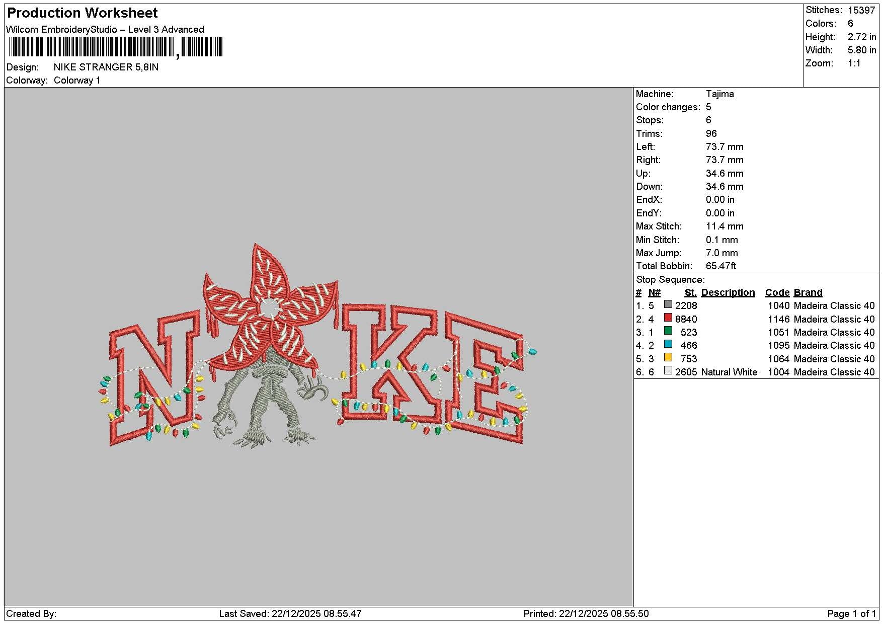This screenshot has height=624, width=883.
Task: Click the Height value 2.72 in
Action: 862,37
